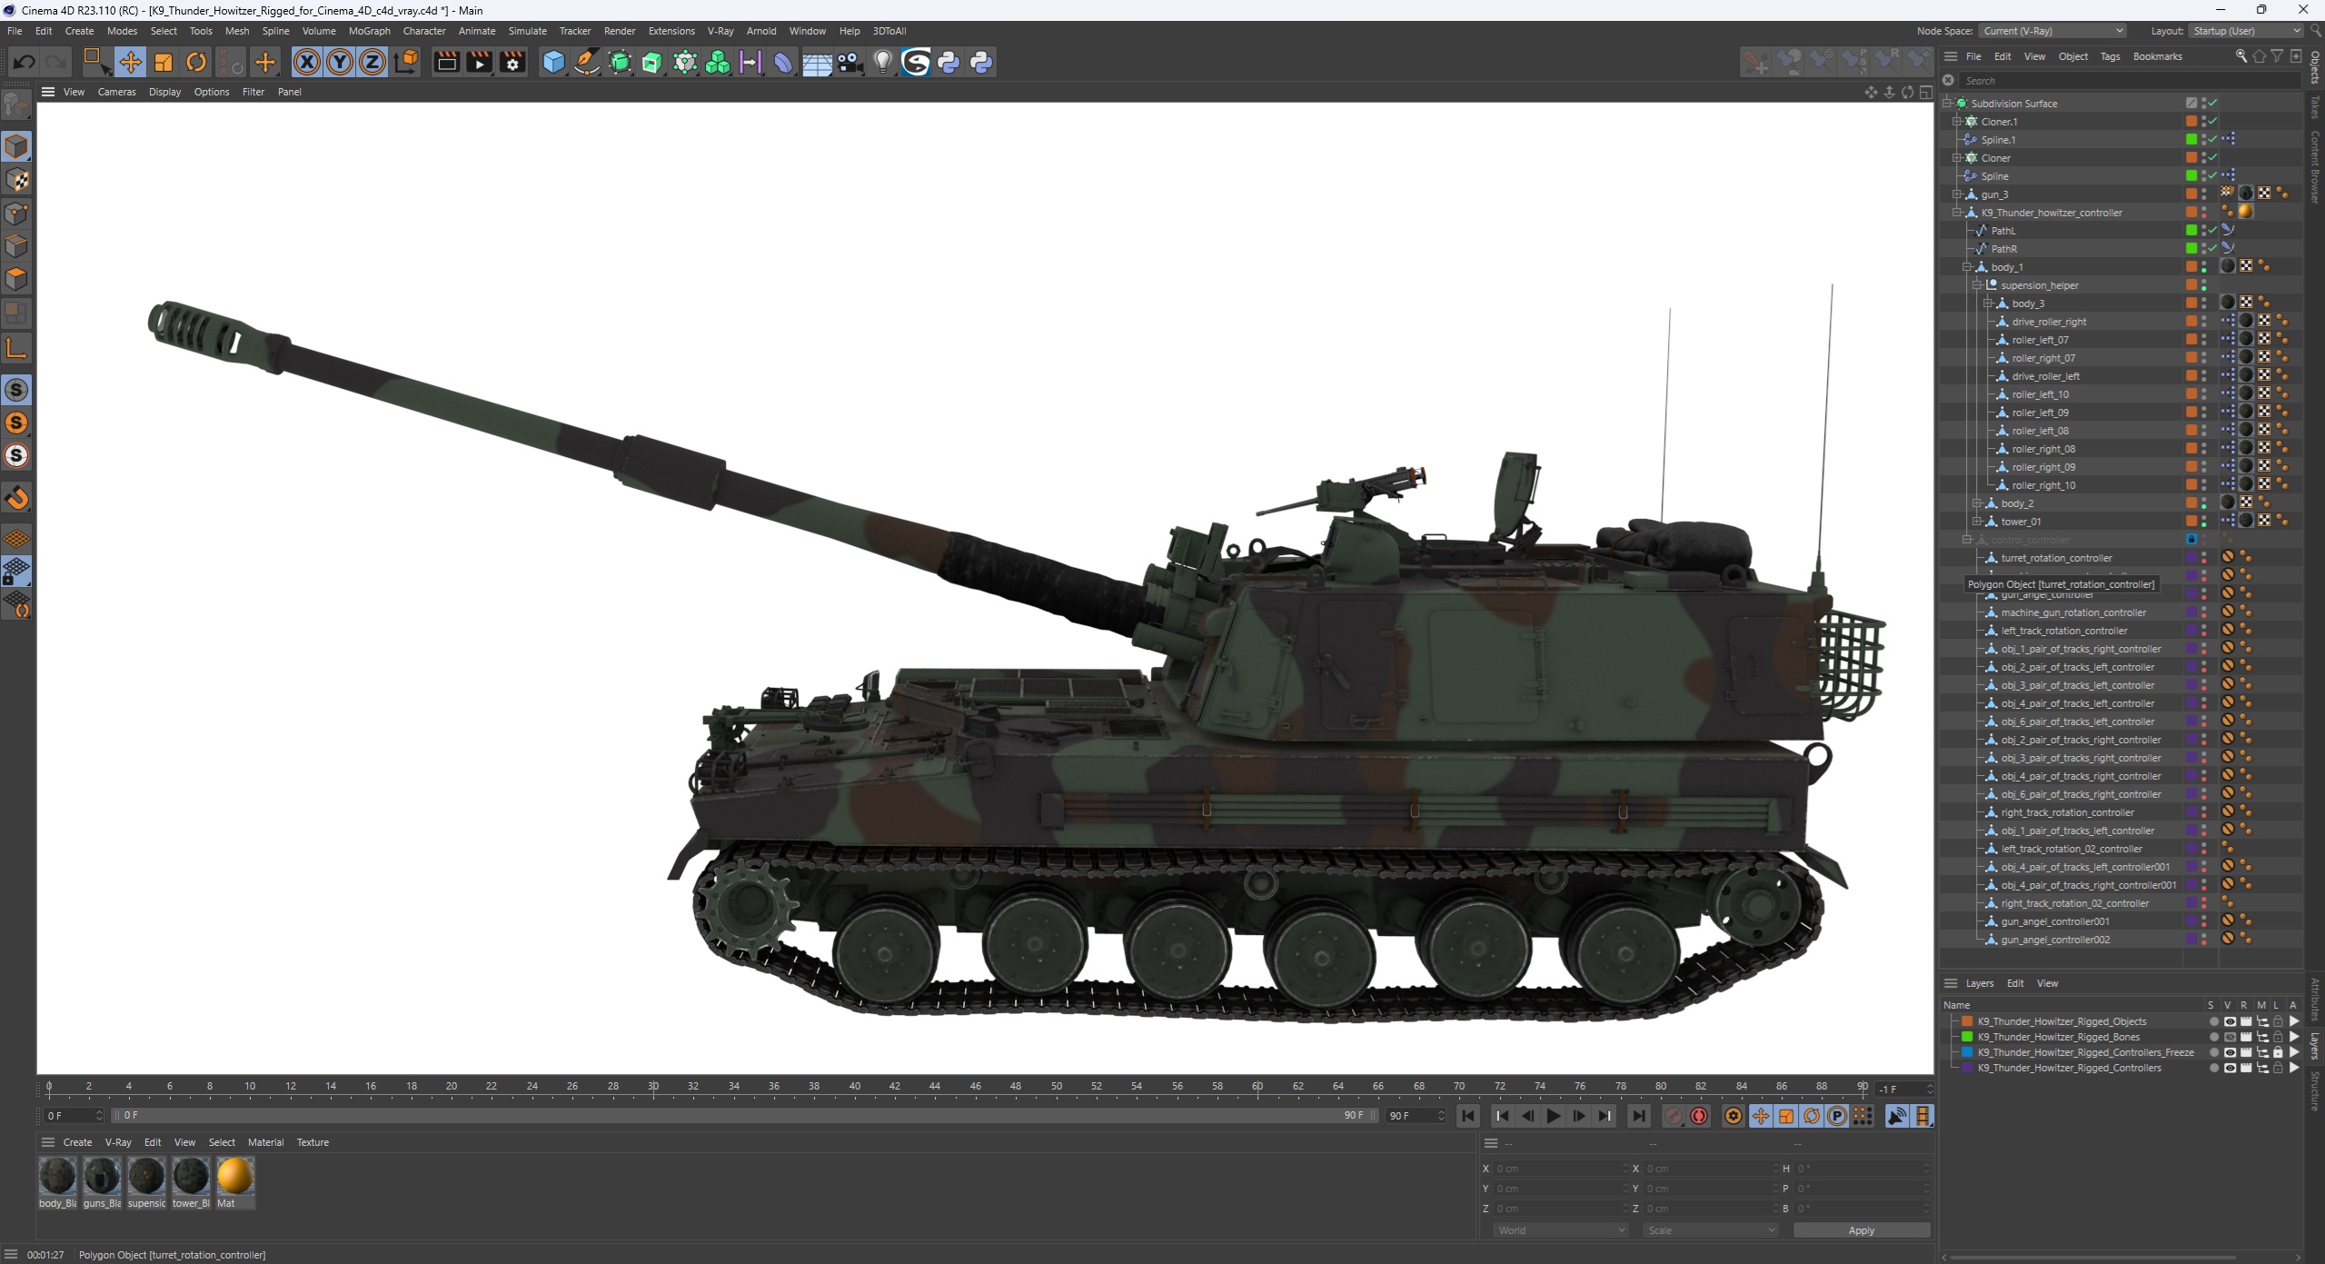2325x1264 pixels.
Task: Open viewport Cameras menu
Action: pos(116,92)
